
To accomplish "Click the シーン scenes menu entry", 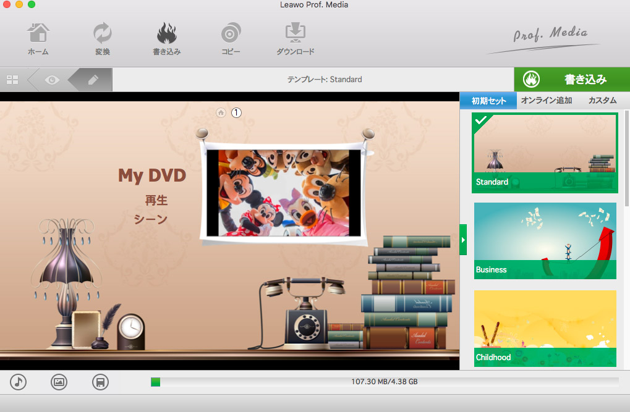I will click(x=151, y=219).
